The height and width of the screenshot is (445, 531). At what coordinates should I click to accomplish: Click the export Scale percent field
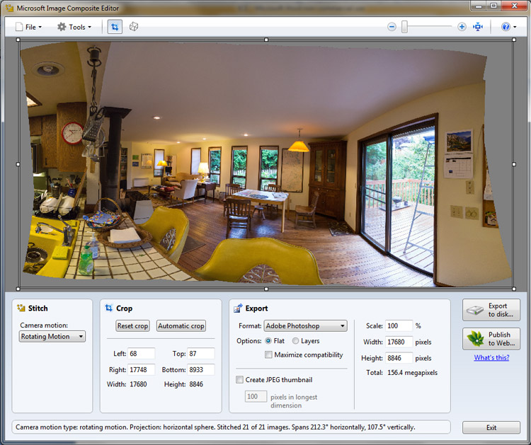(x=399, y=325)
